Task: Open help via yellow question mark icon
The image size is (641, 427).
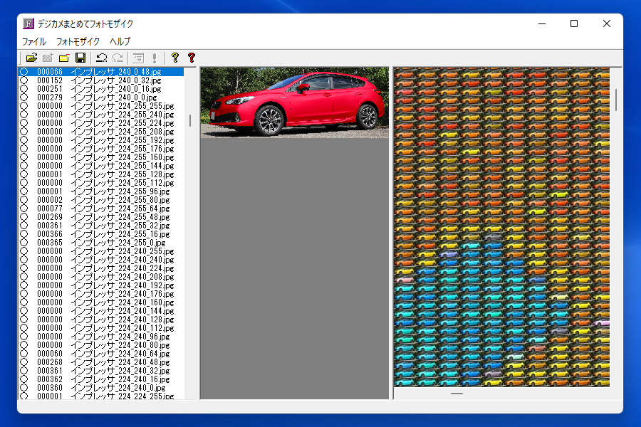Action: [175, 58]
